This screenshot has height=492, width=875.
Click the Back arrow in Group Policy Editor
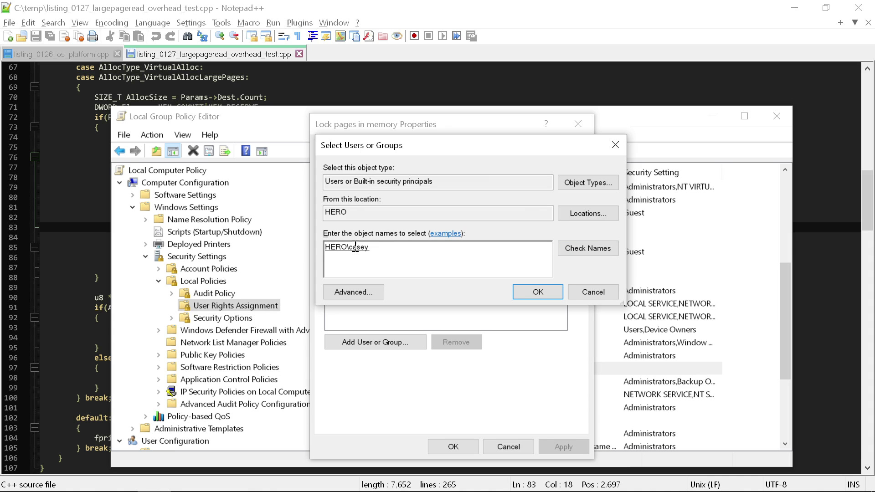click(x=120, y=151)
